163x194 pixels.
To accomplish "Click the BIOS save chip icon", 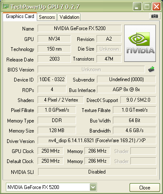I will [x=151, y=69].
